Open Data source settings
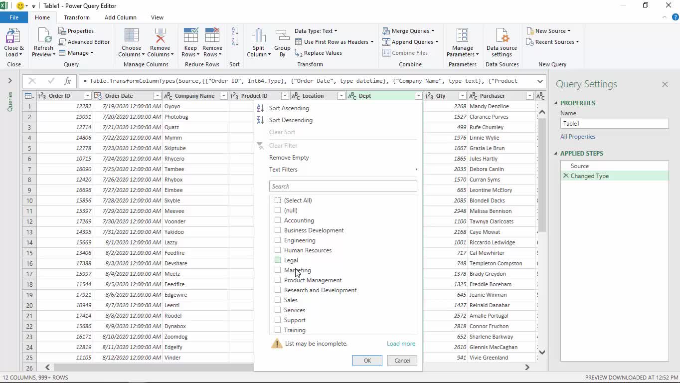 pyautogui.click(x=502, y=37)
